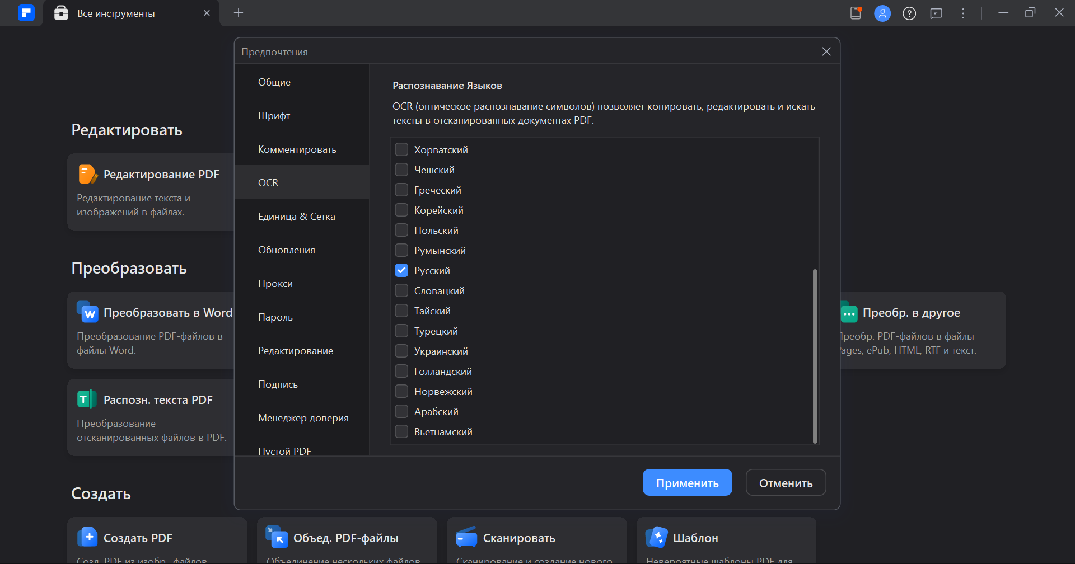Click the Применить button
Image resolution: width=1075 pixels, height=564 pixels.
point(687,482)
